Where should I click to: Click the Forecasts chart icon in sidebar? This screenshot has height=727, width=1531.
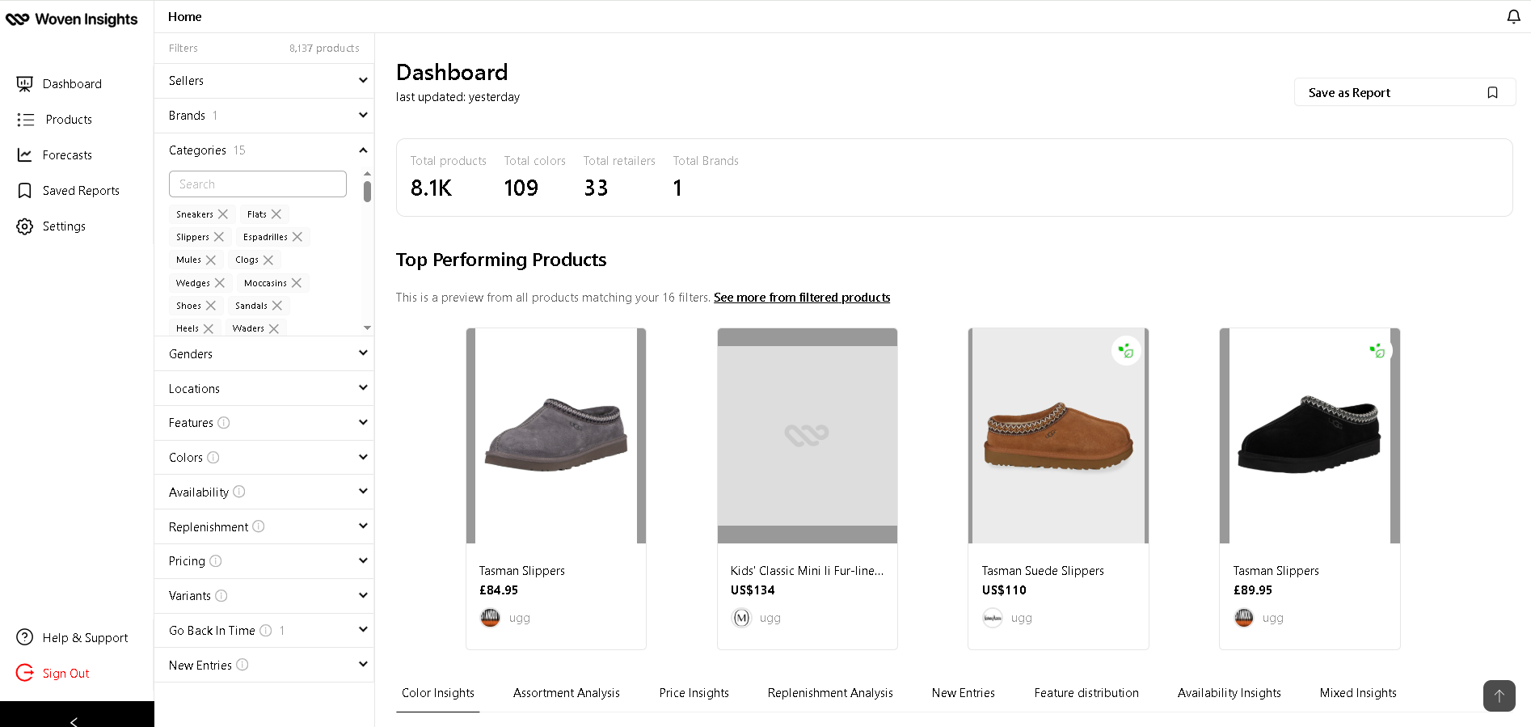pos(25,154)
